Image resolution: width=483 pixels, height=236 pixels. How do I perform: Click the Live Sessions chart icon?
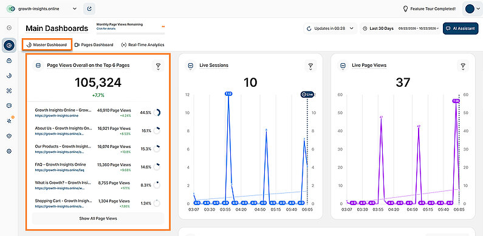191,66
